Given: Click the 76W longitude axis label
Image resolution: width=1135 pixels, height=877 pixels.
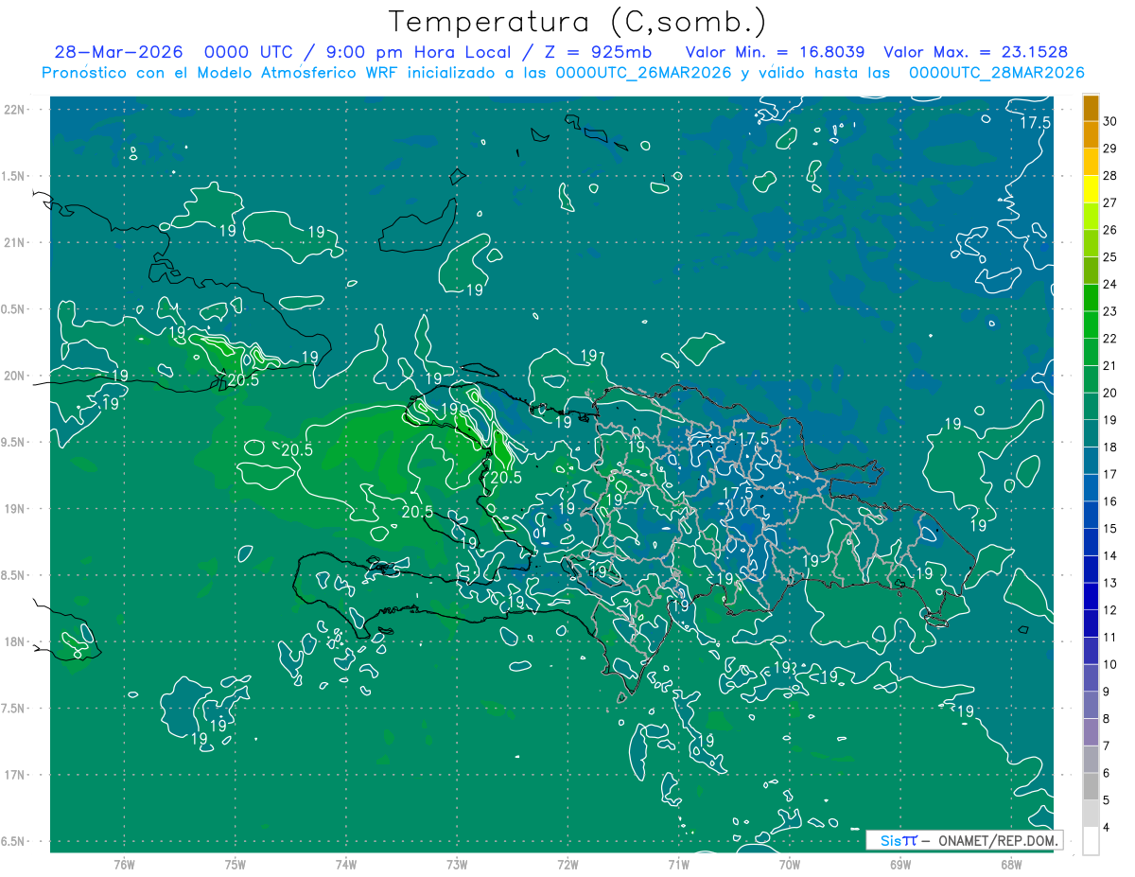Looking at the screenshot, I should pos(124,864).
